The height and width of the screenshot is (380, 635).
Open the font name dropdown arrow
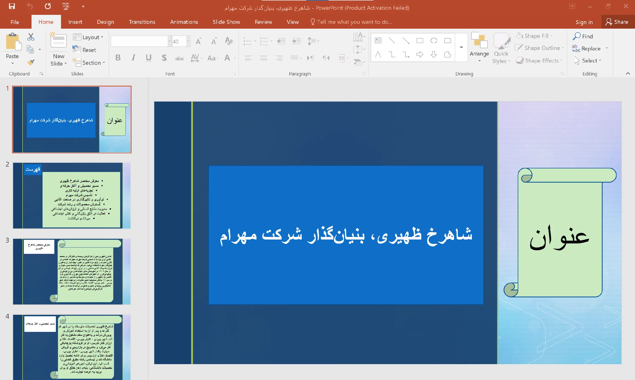coord(169,41)
